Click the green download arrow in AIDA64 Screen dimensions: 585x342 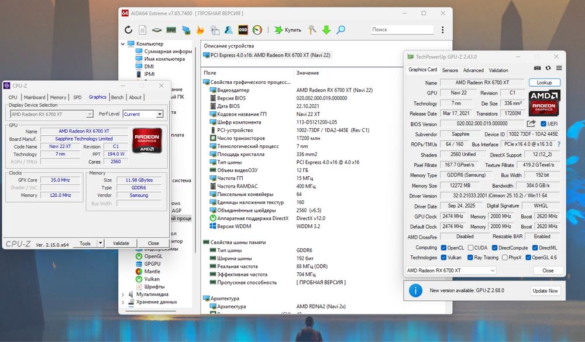click(326, 30)
